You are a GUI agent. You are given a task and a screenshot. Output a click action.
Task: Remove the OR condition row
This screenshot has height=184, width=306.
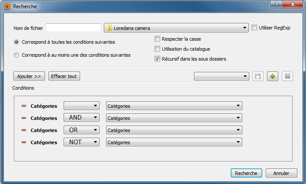24,130
